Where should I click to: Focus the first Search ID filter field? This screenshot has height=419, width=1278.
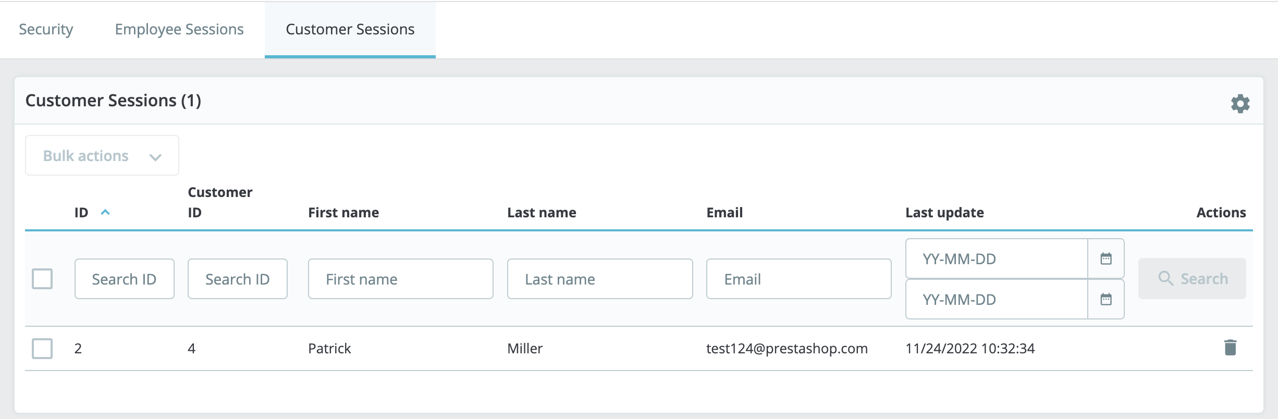[124, 279]
